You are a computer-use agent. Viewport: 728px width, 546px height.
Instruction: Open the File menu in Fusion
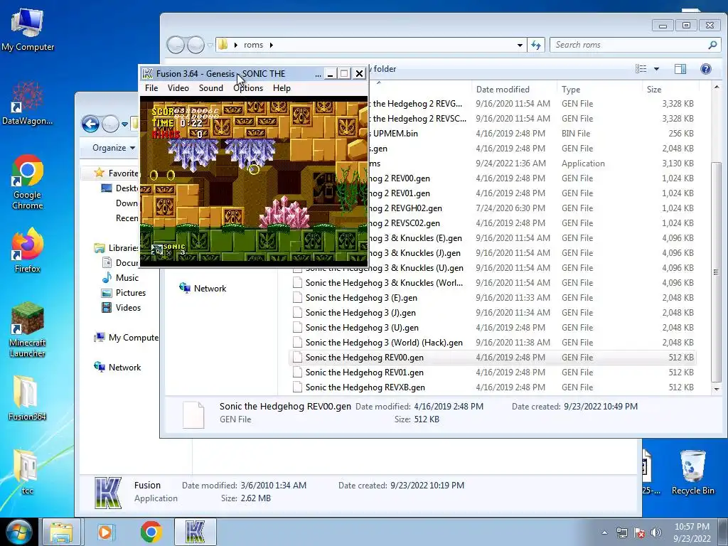[151, 87]
